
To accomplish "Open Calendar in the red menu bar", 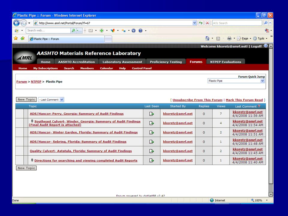I will point(106,68).
